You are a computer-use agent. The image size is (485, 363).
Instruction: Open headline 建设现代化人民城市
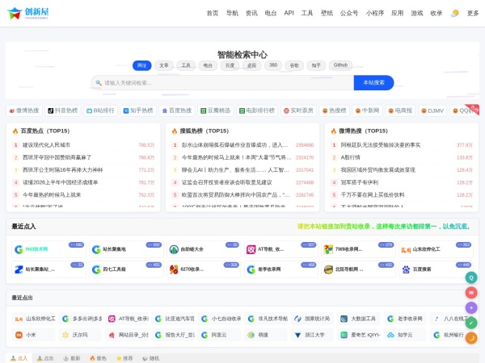46,144
